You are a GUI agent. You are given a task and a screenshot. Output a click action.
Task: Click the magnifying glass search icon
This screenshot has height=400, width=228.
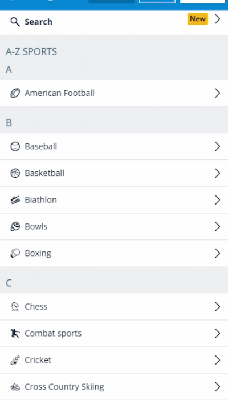click(x=15, y=22)
